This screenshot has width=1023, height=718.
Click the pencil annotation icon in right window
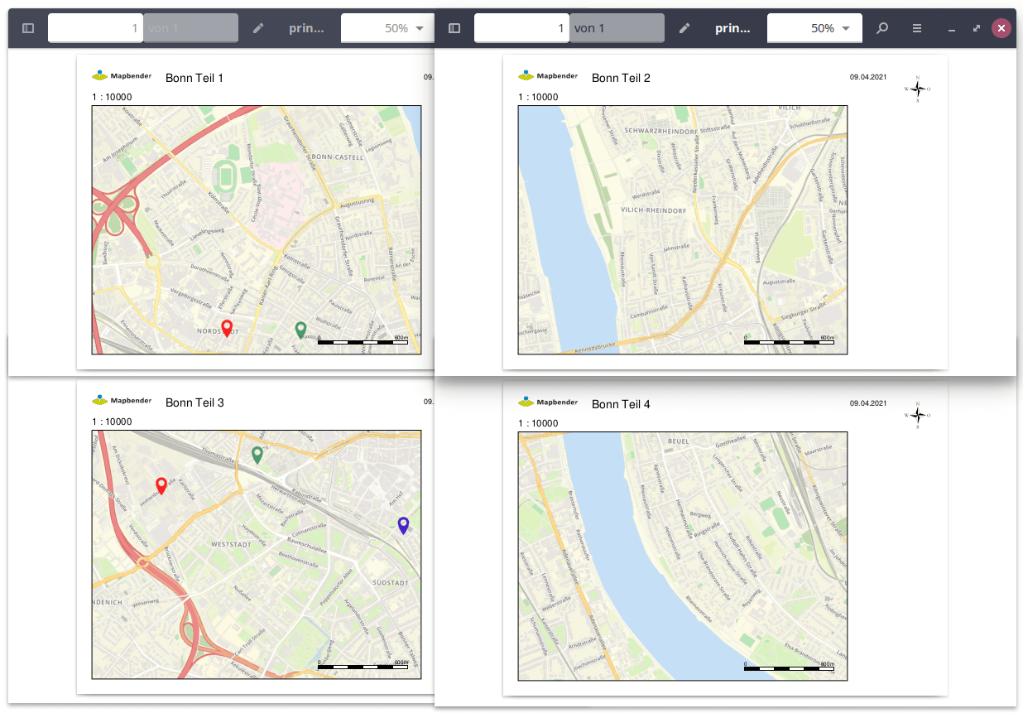coord(684,28)
